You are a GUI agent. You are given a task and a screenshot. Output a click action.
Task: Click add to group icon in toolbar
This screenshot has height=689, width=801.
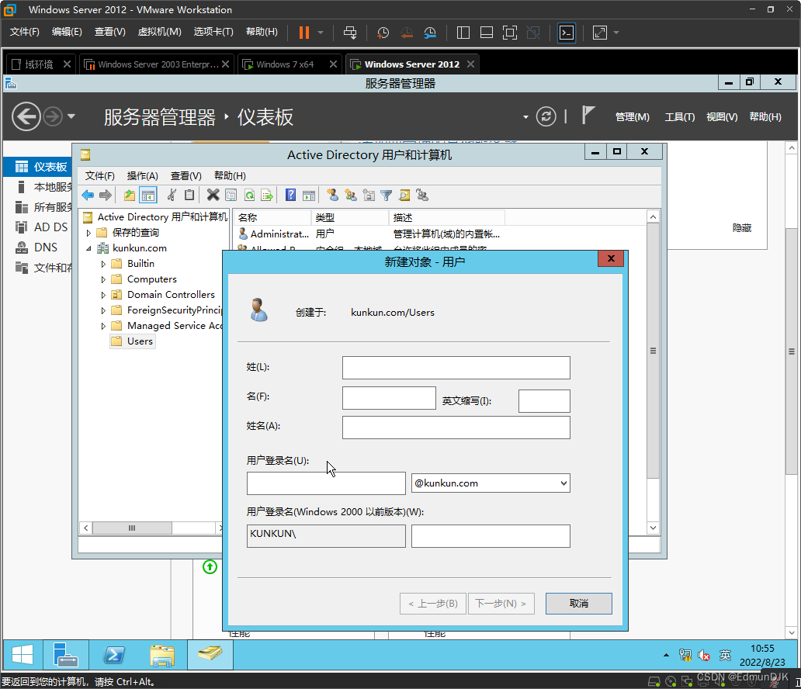coord(422,195)
